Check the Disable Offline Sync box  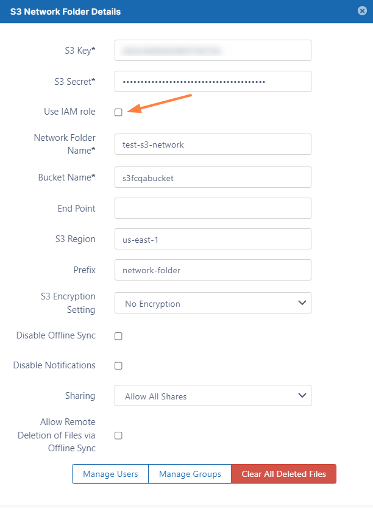pos(119,336)
